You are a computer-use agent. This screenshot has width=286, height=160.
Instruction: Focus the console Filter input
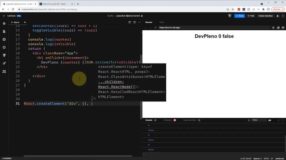tap(259, 120)
